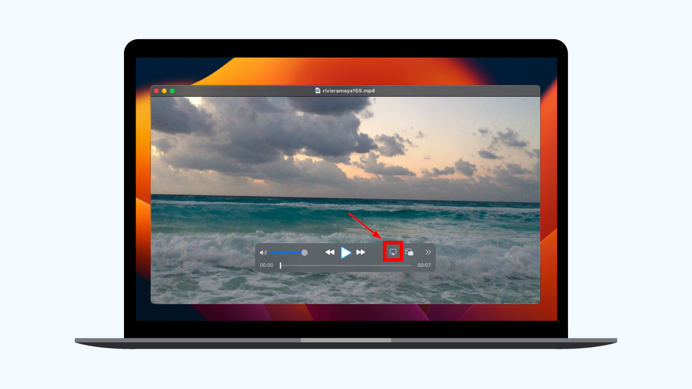Toggle mute on the volume control
The height and width of the screenshot is (389, 692).
[x=262, y=252]
